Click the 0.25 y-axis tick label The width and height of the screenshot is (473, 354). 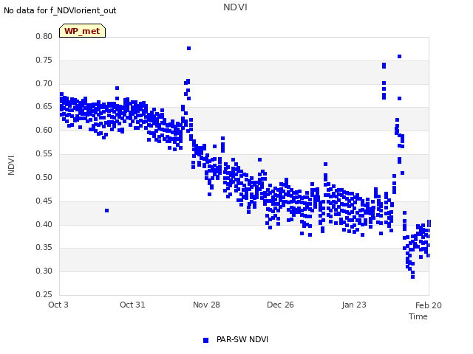pos(44,294)
